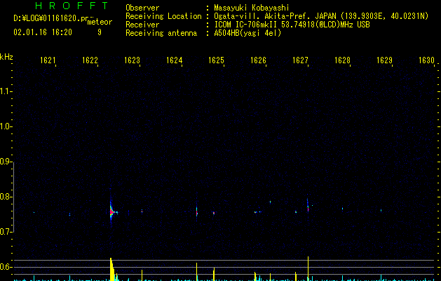The width and height of the screenshot is (441, 281).
Task: Click the 'Receiving Location' label
Action: tap(163, 16)
